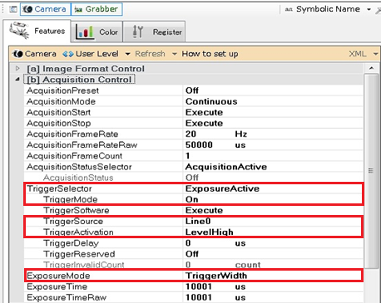Select the TriggerMode label
381x303 pixels.
click(71, 199)
